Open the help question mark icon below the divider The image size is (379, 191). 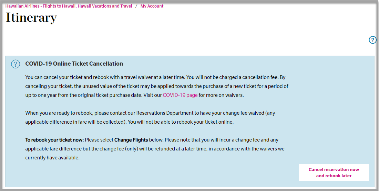coord(372,40)
